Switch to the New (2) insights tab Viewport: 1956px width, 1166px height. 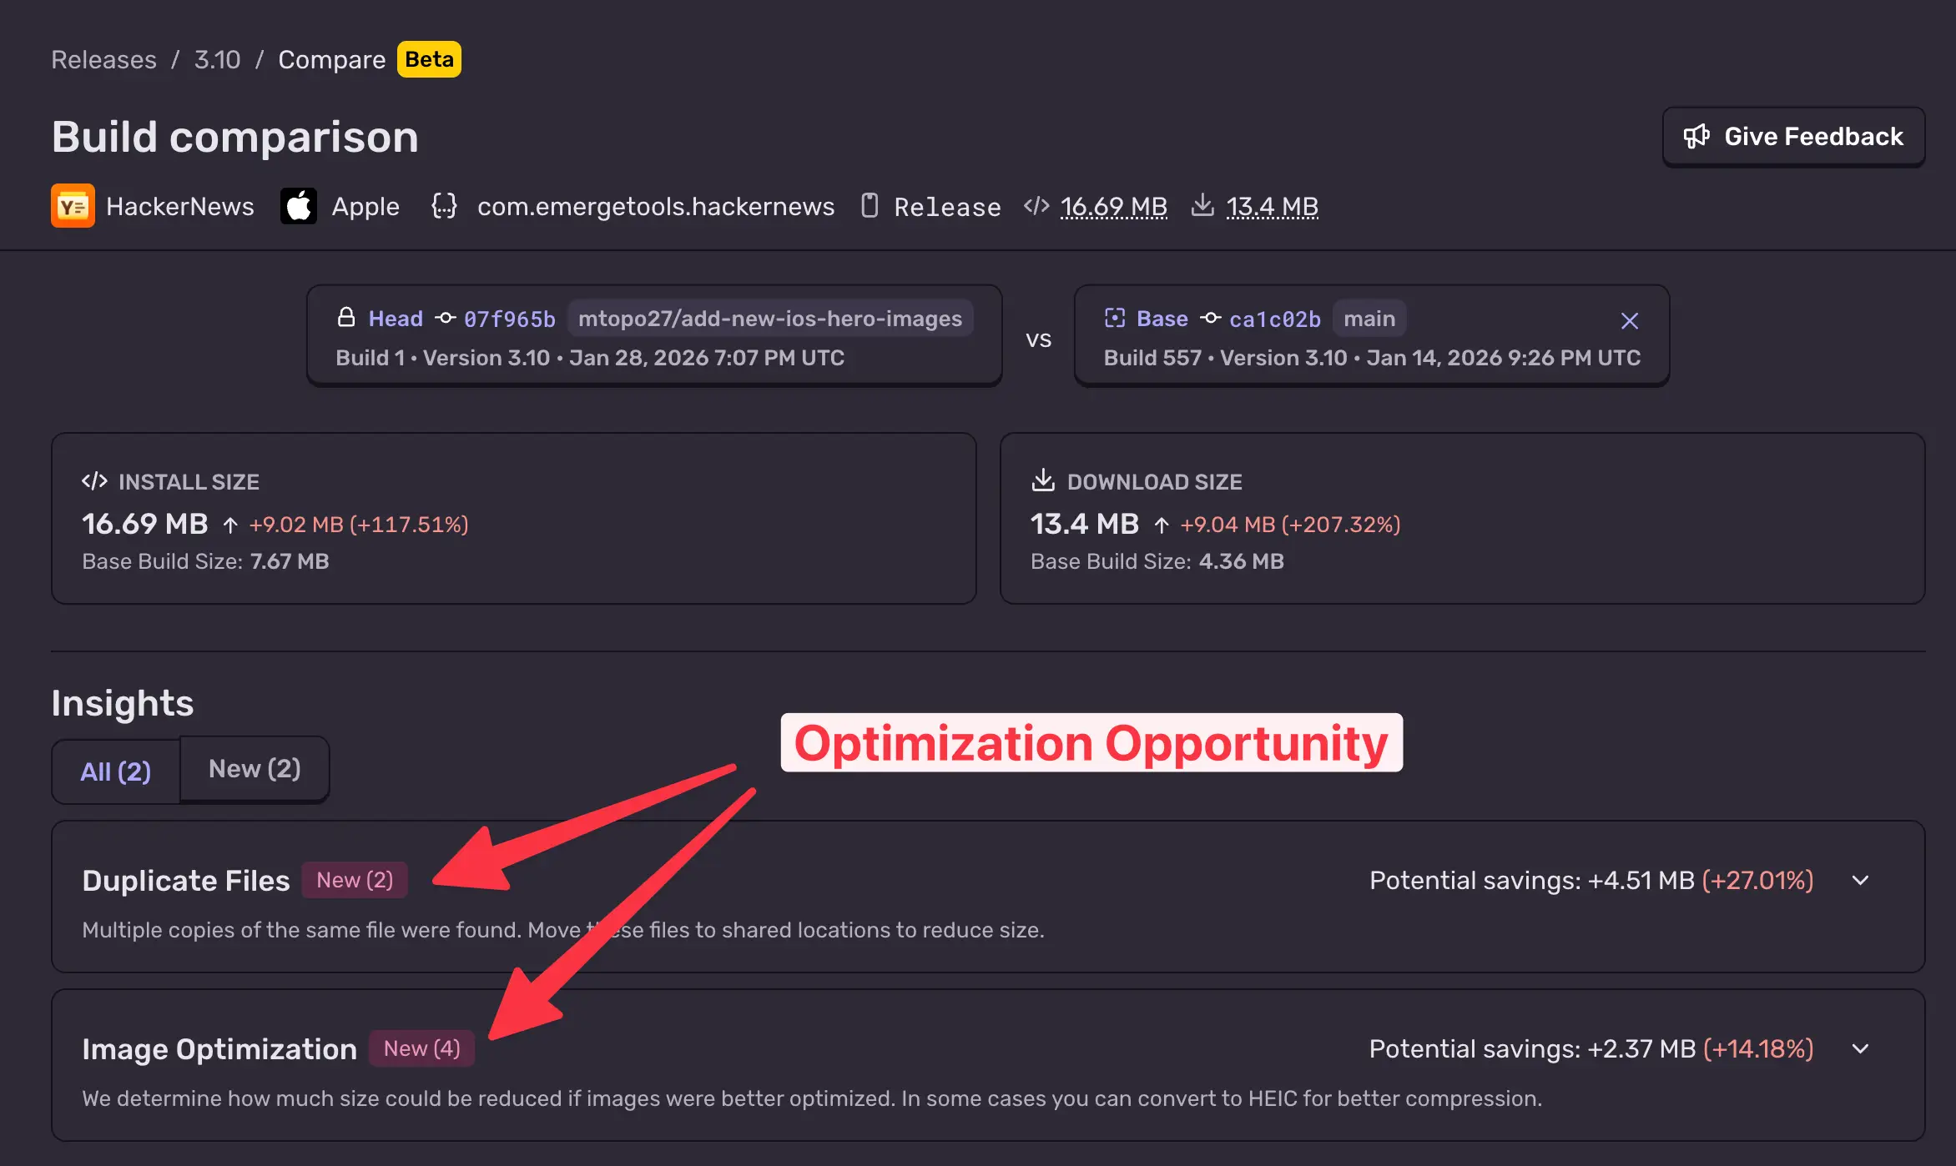click(255, 768)
